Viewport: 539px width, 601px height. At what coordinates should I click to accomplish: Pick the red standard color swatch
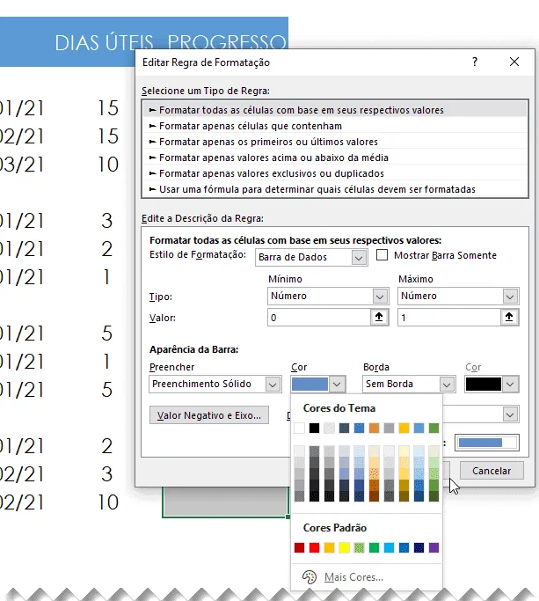tap(314, 547)
